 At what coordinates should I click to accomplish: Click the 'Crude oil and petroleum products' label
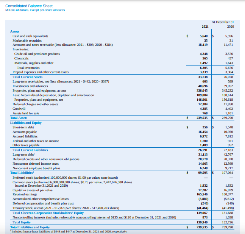[x=37, y=54]
